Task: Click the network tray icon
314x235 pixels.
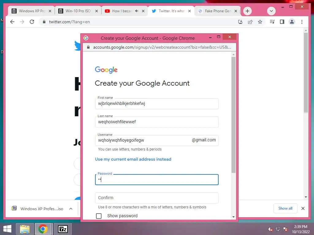Action: 278,229
